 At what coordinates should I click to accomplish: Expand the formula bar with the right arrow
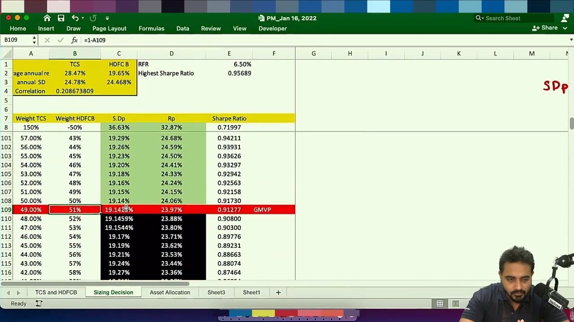coord(571,40)
